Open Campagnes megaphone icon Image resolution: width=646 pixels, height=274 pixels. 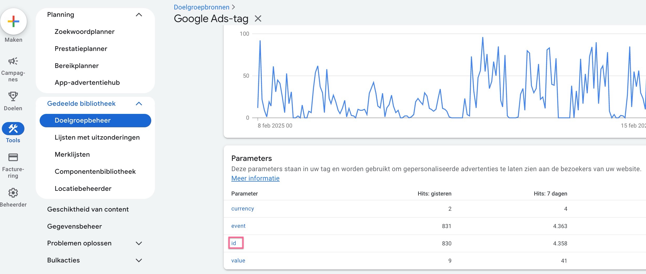(x=13, y=61)
